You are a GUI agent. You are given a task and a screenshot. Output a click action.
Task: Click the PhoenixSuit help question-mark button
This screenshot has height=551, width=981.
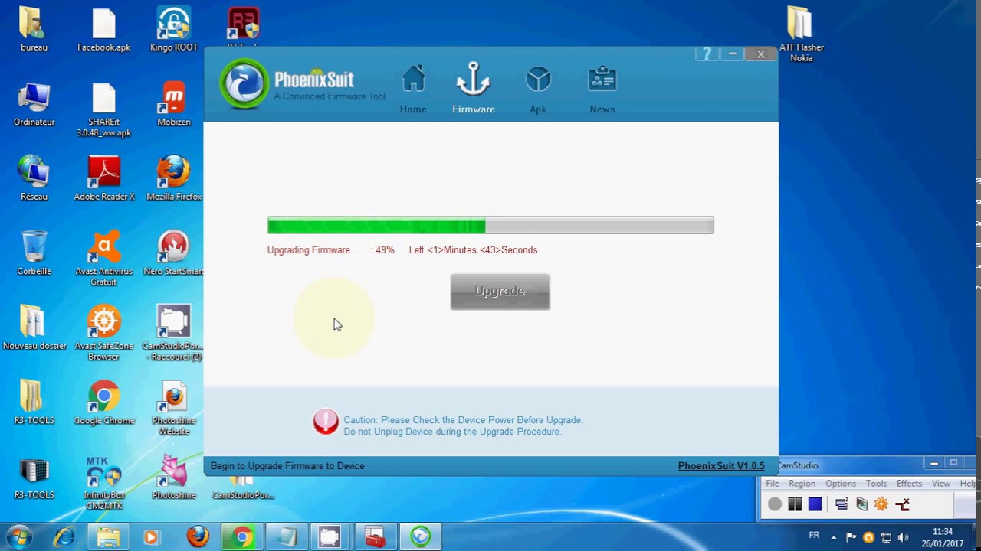click(706, 54)
